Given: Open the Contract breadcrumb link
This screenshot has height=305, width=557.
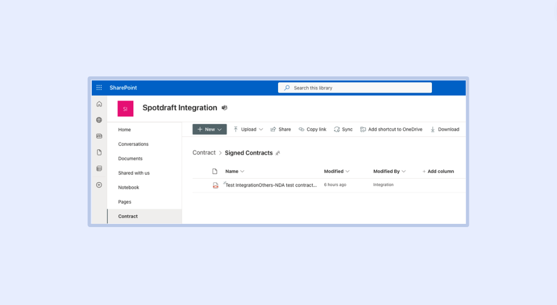Looking at the screenshot, I should click(204, 152).
